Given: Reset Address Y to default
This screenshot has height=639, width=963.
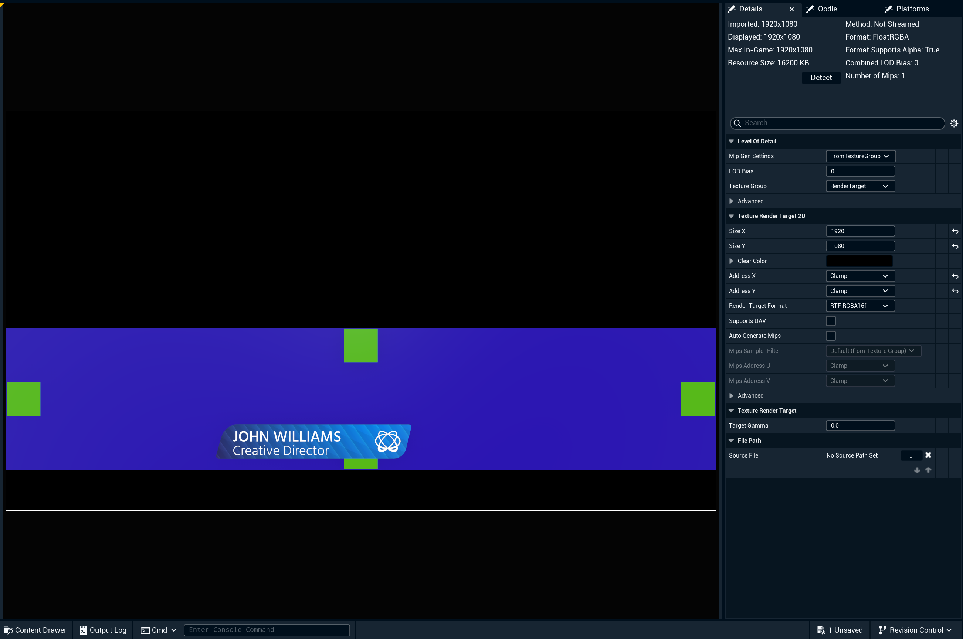Looking at the screenshot, I should click(955, 291).
